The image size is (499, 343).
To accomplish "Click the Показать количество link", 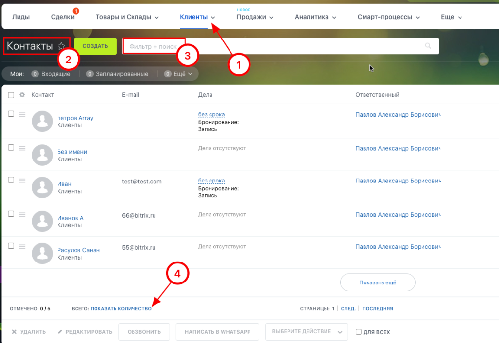I will pos(121,309).
